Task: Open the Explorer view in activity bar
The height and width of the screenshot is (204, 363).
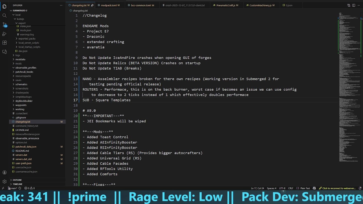Action: [4, 6]
